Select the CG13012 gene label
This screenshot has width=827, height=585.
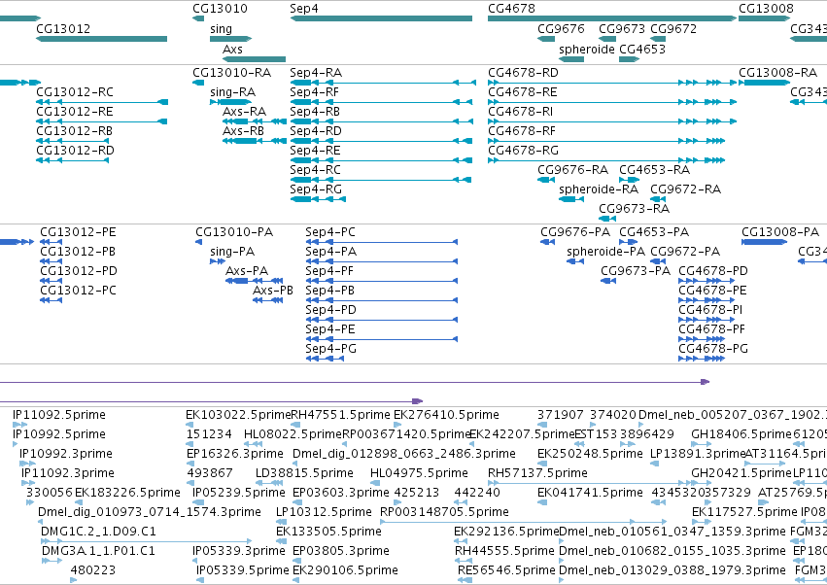[63, 28]
